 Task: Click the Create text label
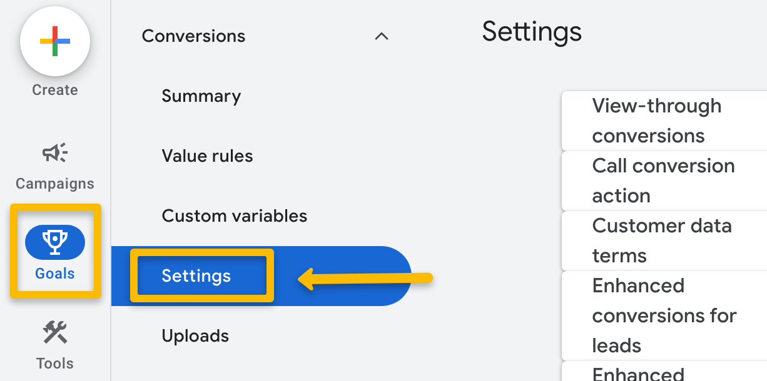point(55,90)
